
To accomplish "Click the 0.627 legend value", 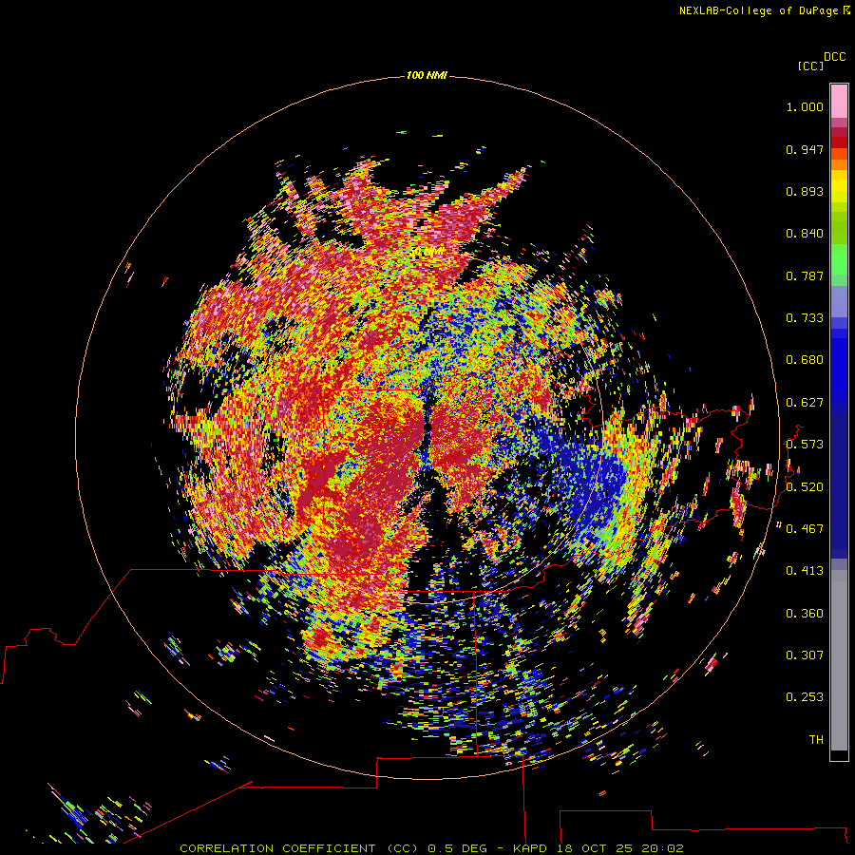I will click(x=805, y=403).
